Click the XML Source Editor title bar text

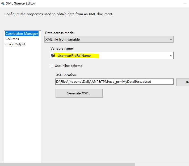pyautogui.click(x=20, y=3)
